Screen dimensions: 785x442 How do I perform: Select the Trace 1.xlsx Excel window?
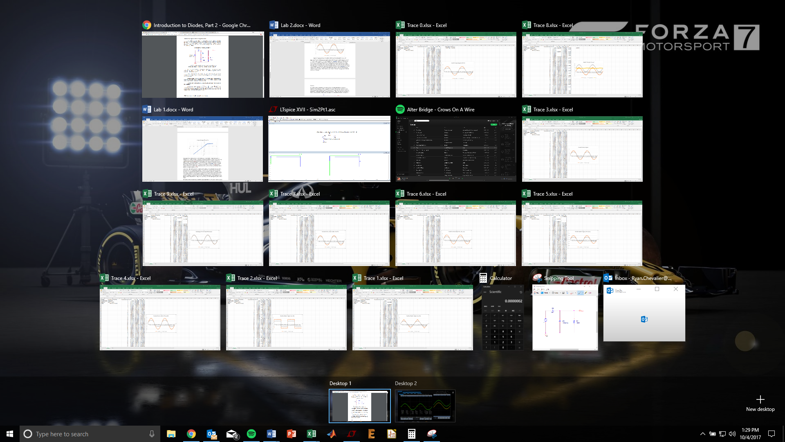coord(413,318)
